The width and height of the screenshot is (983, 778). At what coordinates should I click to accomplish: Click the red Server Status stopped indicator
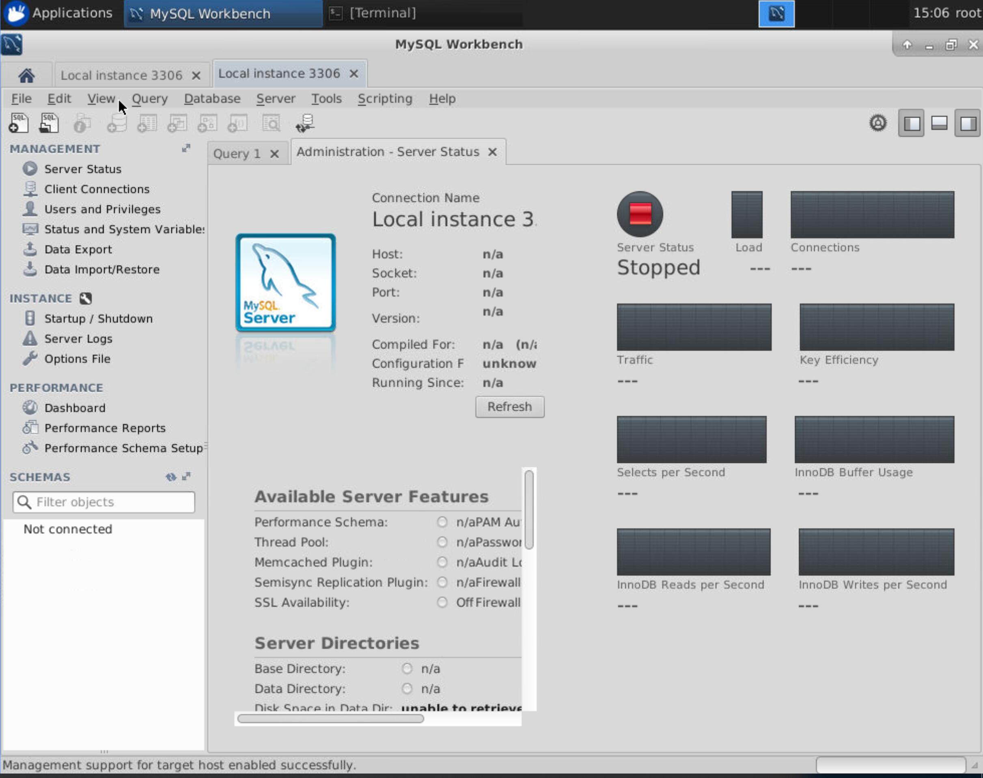pyautogui.click(x=640, y=214)
